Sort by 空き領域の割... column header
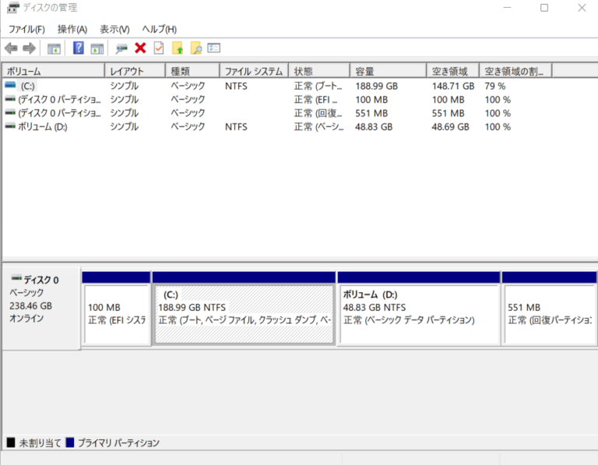The height and width of the screenshot is (465, 598). tap(515, 71)
